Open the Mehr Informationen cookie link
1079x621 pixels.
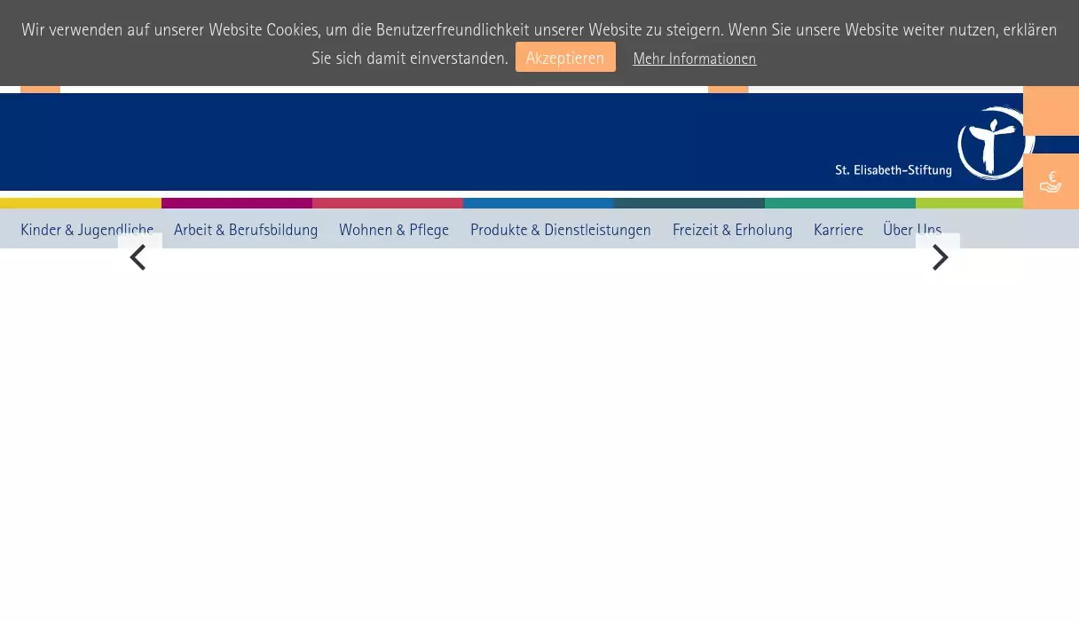(694, 59)
